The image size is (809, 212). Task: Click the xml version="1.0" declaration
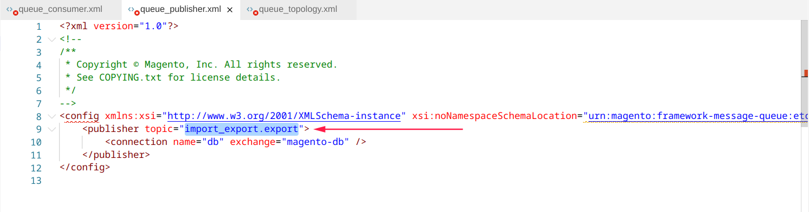point(119,26)
